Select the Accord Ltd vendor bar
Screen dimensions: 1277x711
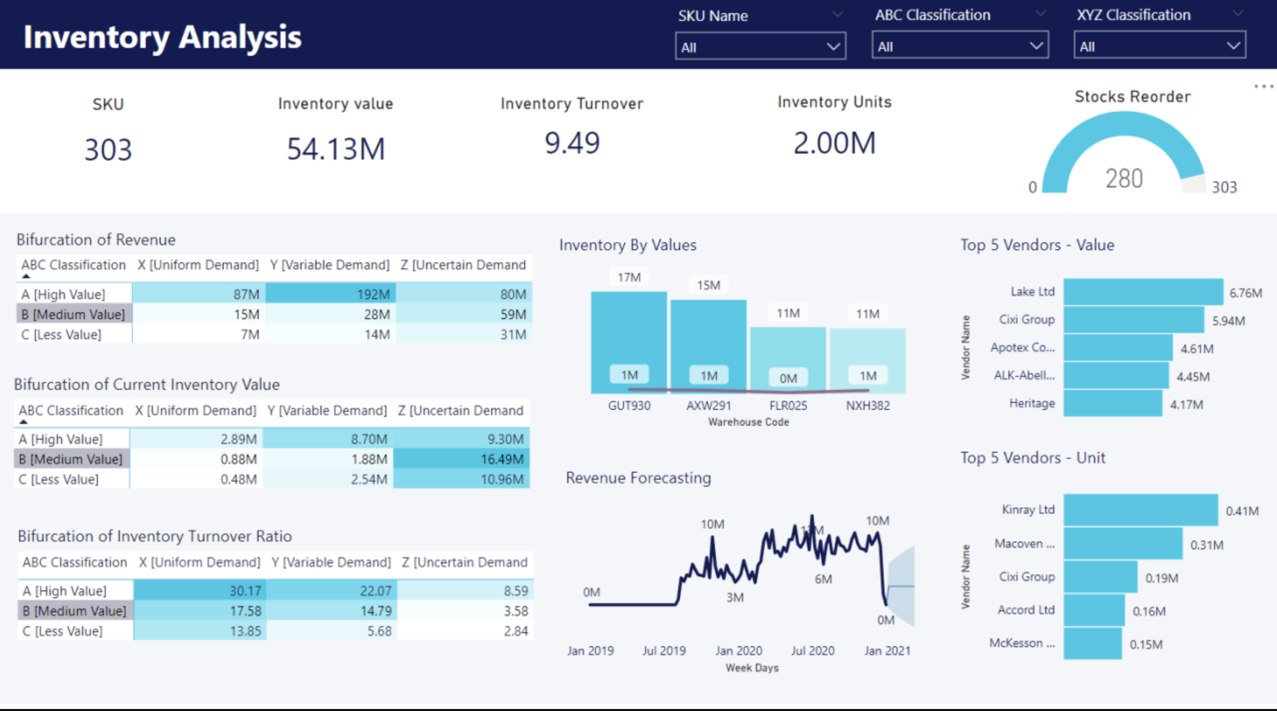click(x=1094, y=610)
